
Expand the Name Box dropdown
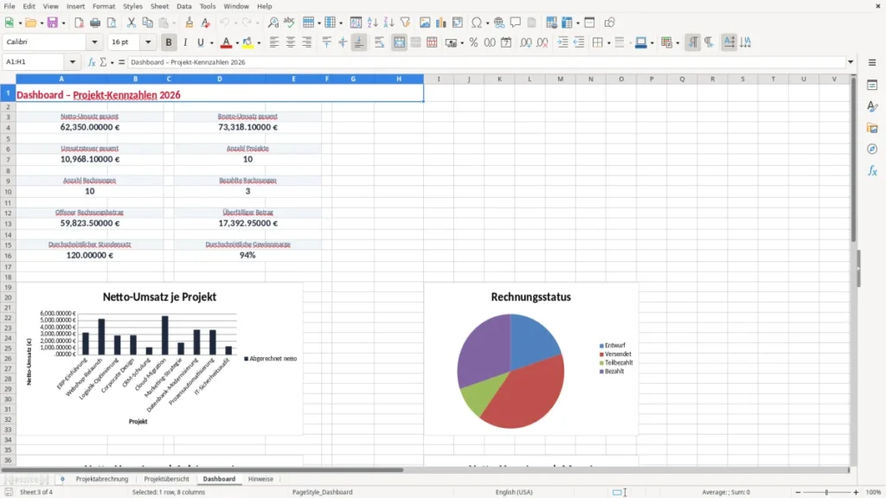coord(73,62)
